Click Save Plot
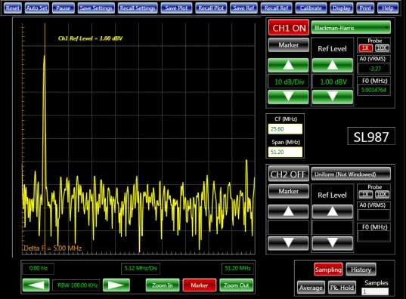The height and width of the screenshot is (299, 406). click(176, 8)
